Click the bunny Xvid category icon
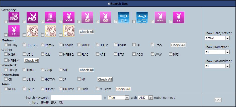Viewport: 236px width, 107px height. tap(69, 17)
